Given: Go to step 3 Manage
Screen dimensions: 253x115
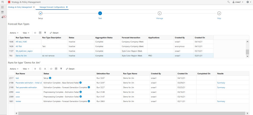Looking at the screenshot, I should (x=159, y=14).
